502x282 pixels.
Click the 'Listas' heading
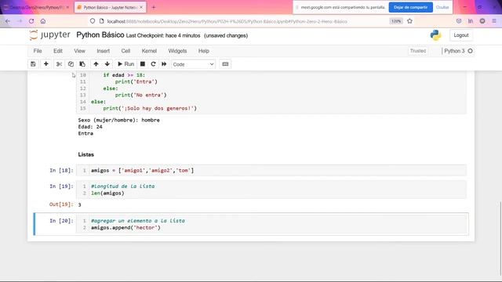click(x=85, y=154)
